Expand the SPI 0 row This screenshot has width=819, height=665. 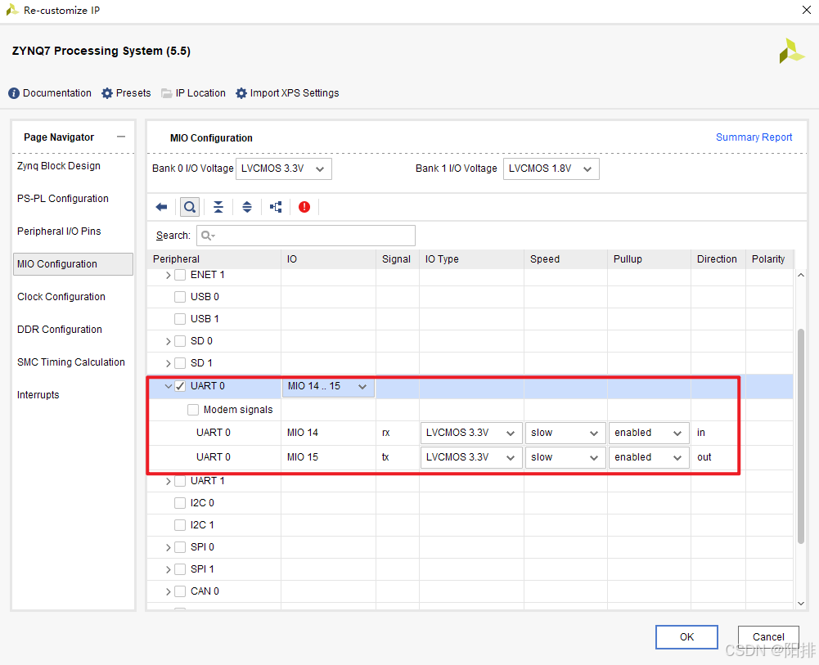169,547
